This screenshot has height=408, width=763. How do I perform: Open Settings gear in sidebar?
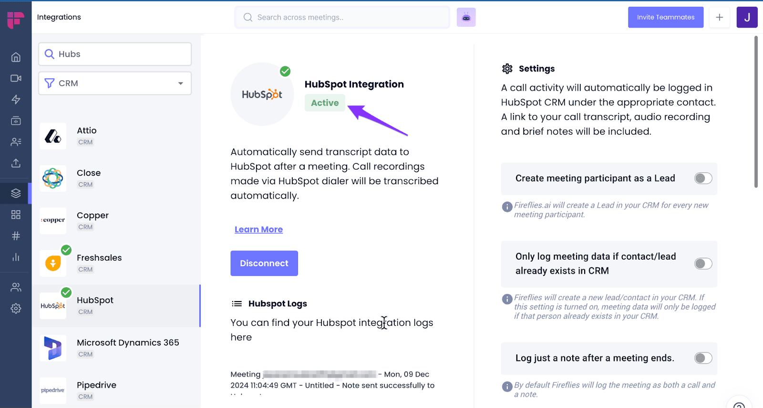coord(16,308)
